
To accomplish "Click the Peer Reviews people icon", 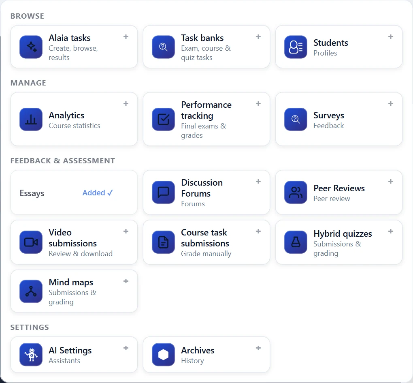I will 296,192.
